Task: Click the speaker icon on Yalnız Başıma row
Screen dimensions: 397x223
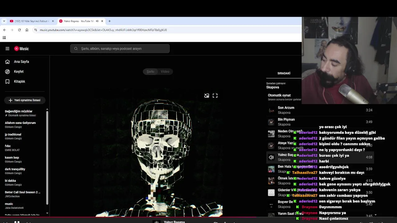Action: tap(271, 157)
